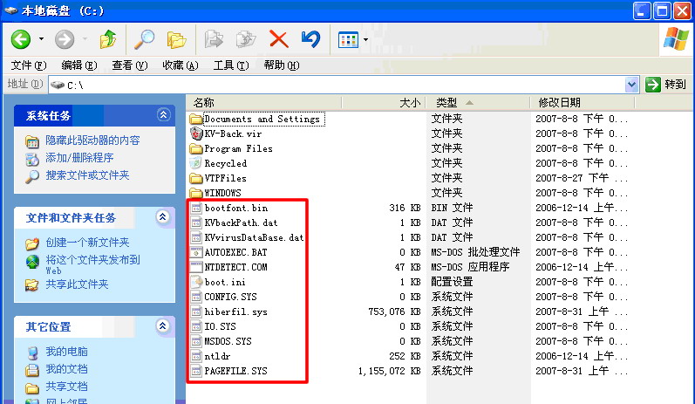Image resolution: width=695 pixels, height=404 pixels.
Task: Go back with the green Back arrow
Action: 21,39
